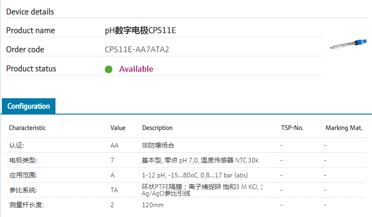Click the Description column header
The height and width of the screenshot is (217, 372).
[x=157, y=128]
